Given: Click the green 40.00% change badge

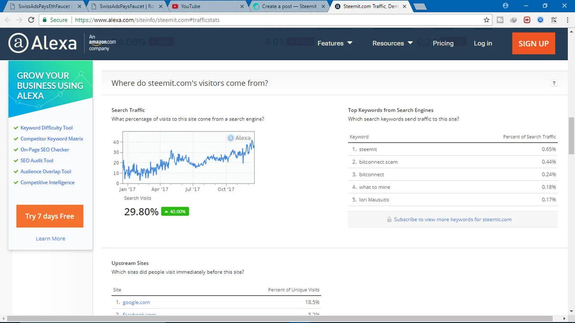Looking at the screenshot, I should pos(175,212).
